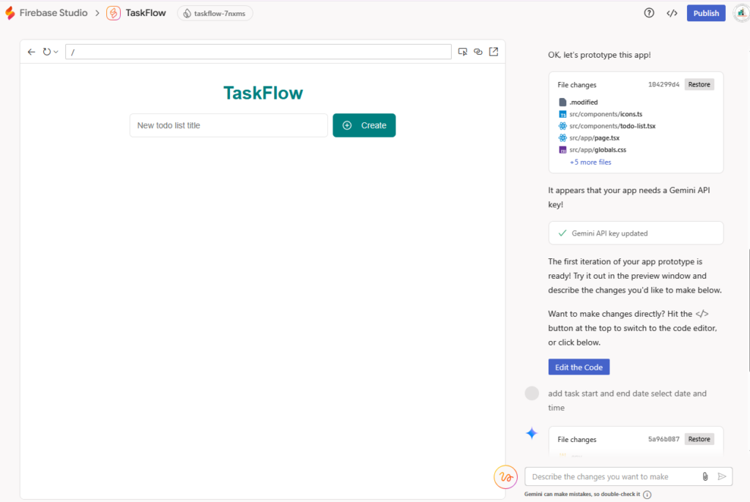
Task: Open the Gemini mistakes info icon
Action: point(647,495)
